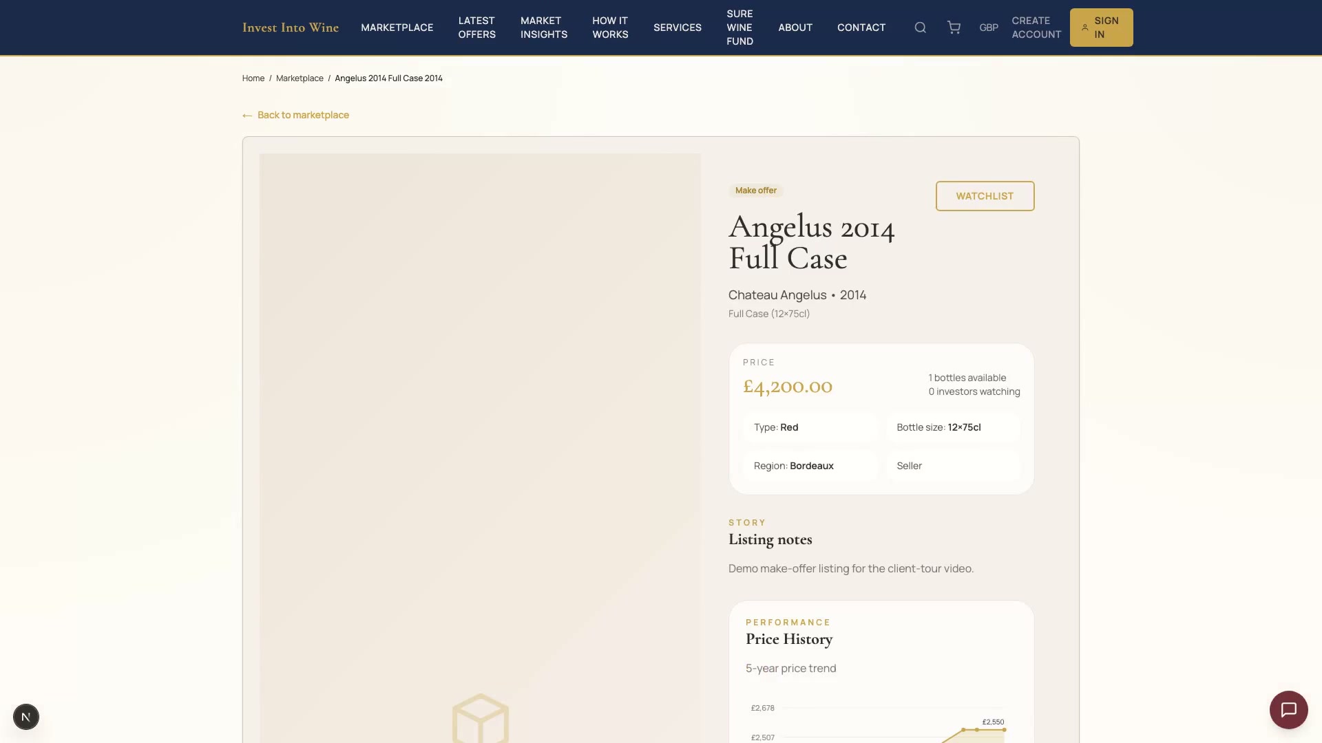This screenshot has width=1322, height=743.
Task: Open the GBP currency selector
Action: coord(989,28)
